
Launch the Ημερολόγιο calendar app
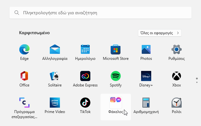(x=85, y=52)
